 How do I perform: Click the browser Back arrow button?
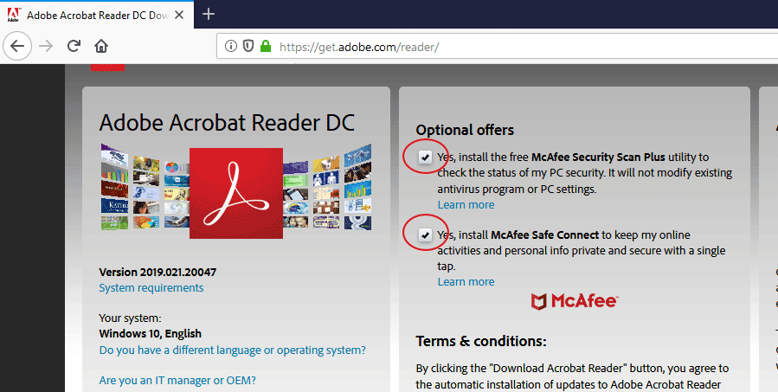click(17, 46)
